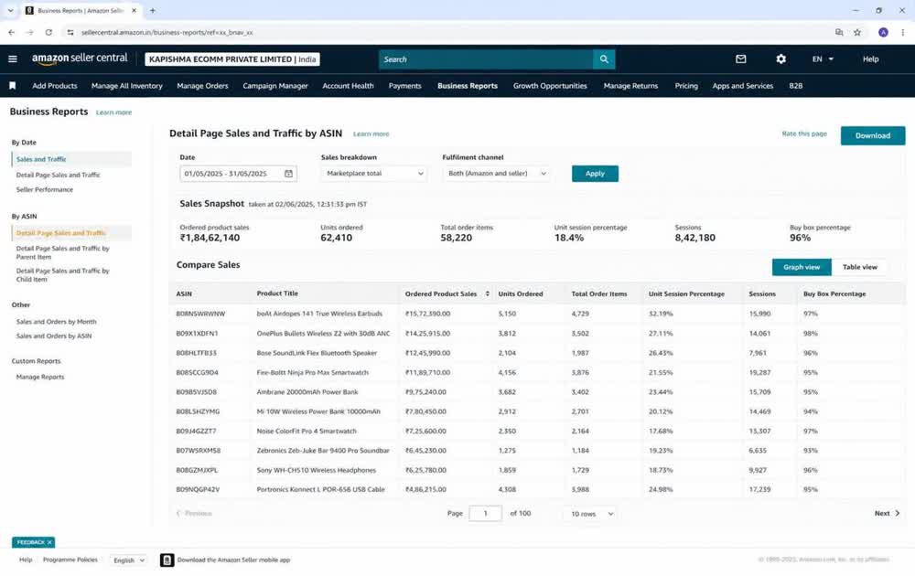Open Manage Returns
The width and height of the screenshot is (915, 576).
point(630,86)
